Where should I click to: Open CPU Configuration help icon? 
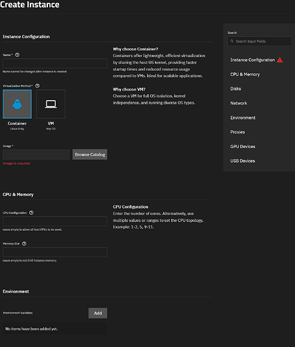[31, 213]
